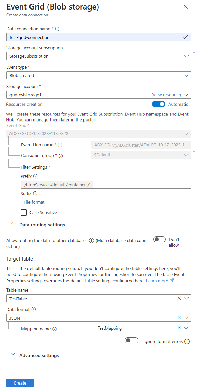Screen dimensions: 198x392
Task: Click info icon next to Ignore format errors
Action: (187, 341)
